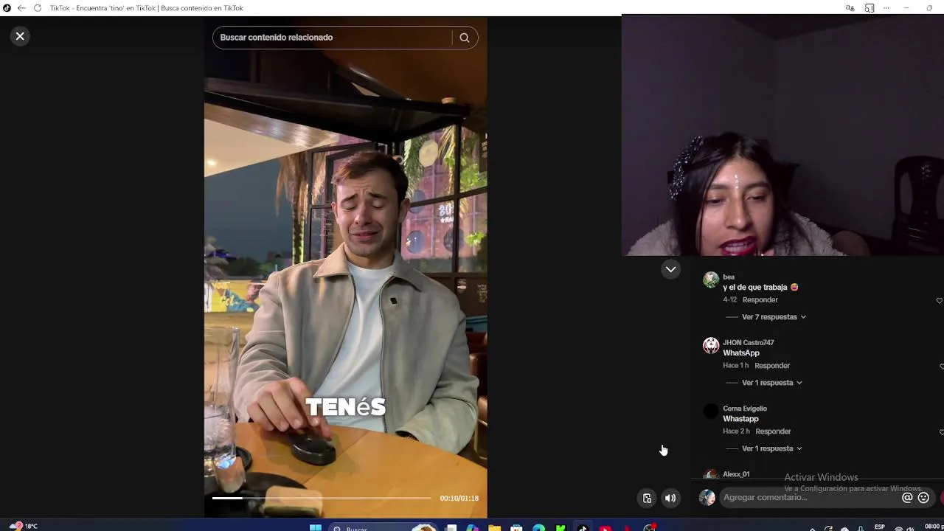
Task: Open weather widget showing 18°C
Action: pyautogui.click(x=24, y=527)
